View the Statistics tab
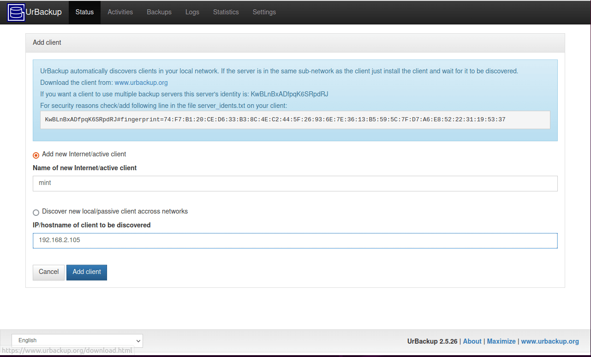The image size is (591, 357). pyautogui.click(x=226, y=12)
